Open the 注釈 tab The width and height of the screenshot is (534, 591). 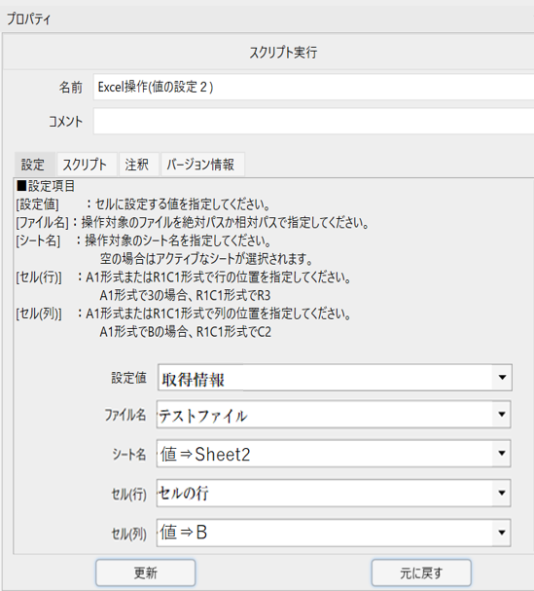(137, 165)
